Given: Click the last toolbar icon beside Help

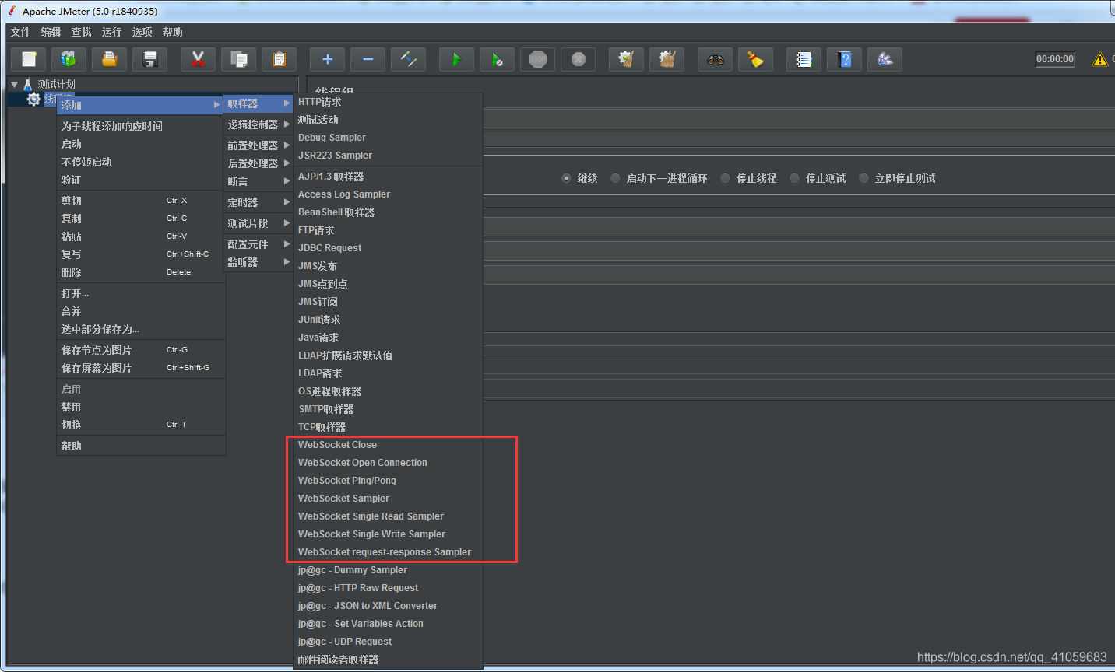Looking at the screenshot, I should click(885, 59).
